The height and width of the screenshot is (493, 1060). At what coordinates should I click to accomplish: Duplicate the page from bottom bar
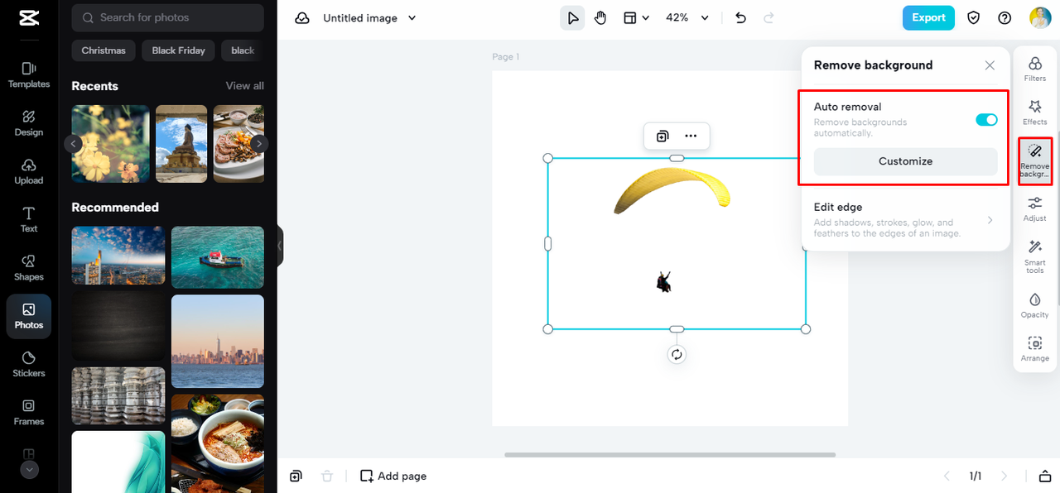click(296, 476)
